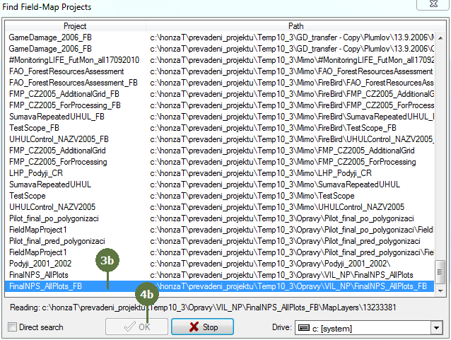451x340 pixels.
Task: Select the #MonitoringLIFE_FutMon_all17092010 project
Action: (74, 60)
